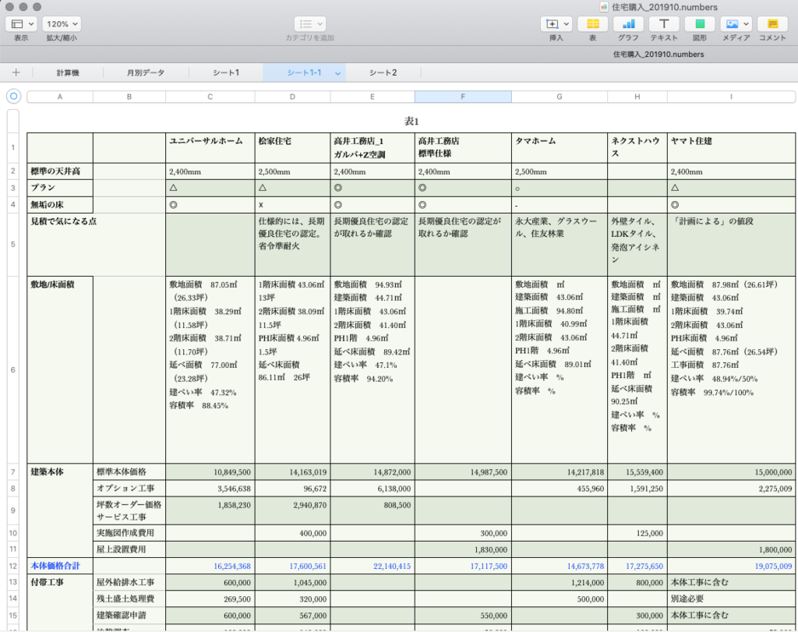Add a text box with テキスト icon
Image resolution: width=798 pixels, height=632 pixels.
click(x=664, y=24)
